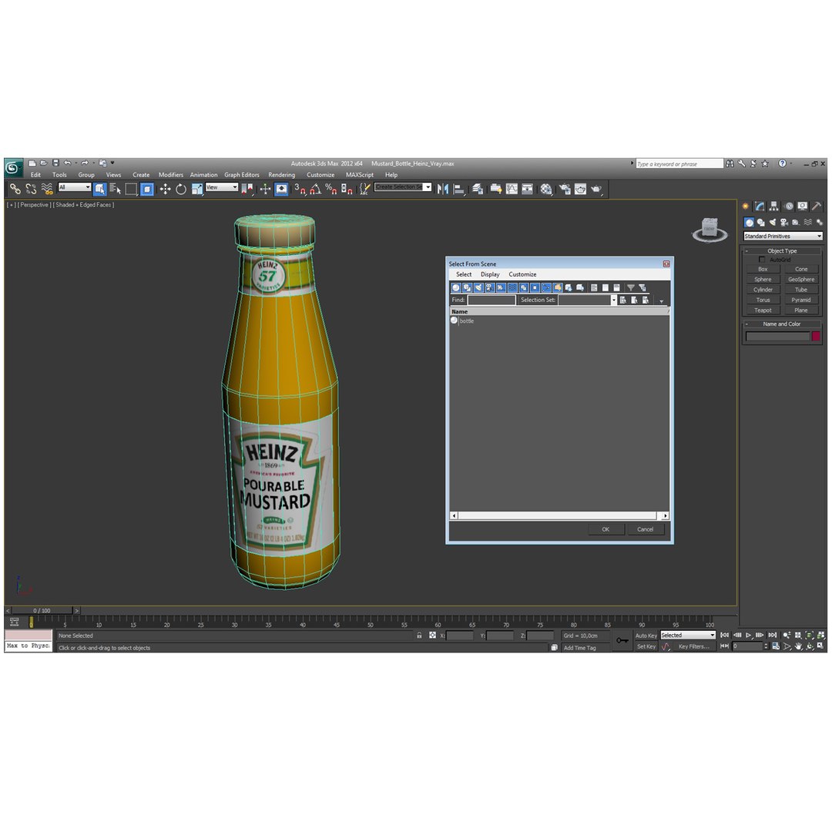Viewport: 832px width, 832px height.
Task: Toggle Angle Snap
Action: click(x=316, y=189)
